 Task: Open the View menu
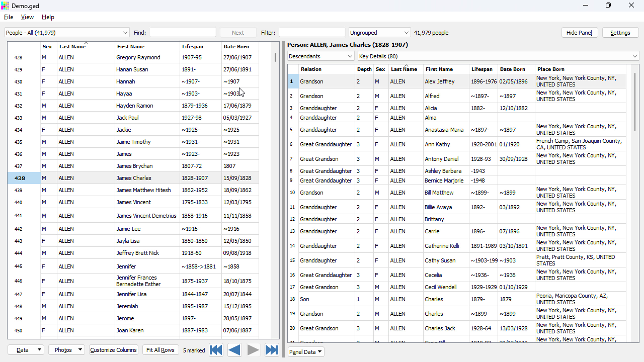(x=27, y=17)
